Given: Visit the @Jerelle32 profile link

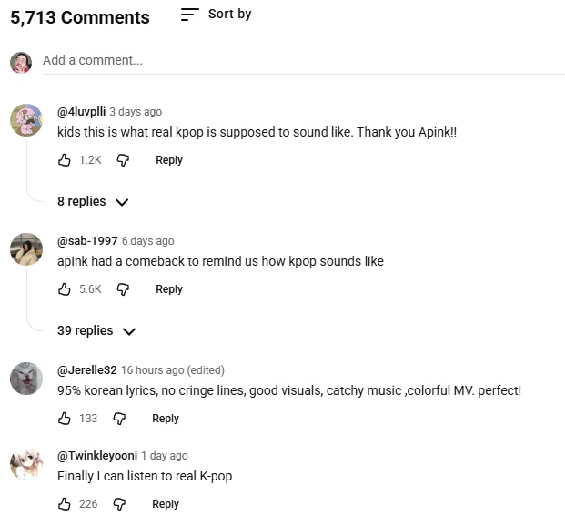Looking at the screenshot, I should tap(86, 370).
